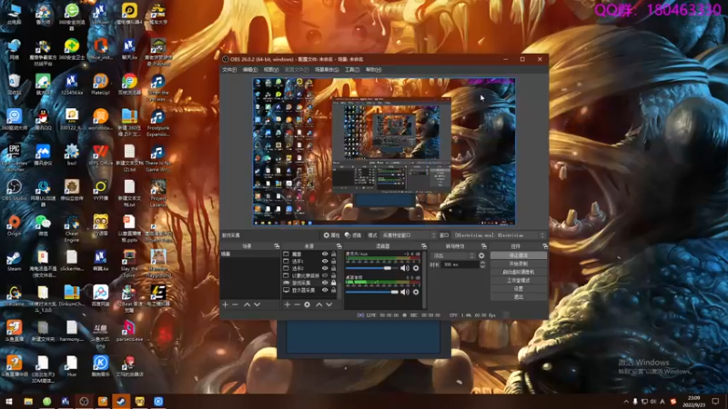The width and height of the screenshot is (728, 409).
Task: Click the 开始录制 start recording button
Action: [x=518, y=264]
